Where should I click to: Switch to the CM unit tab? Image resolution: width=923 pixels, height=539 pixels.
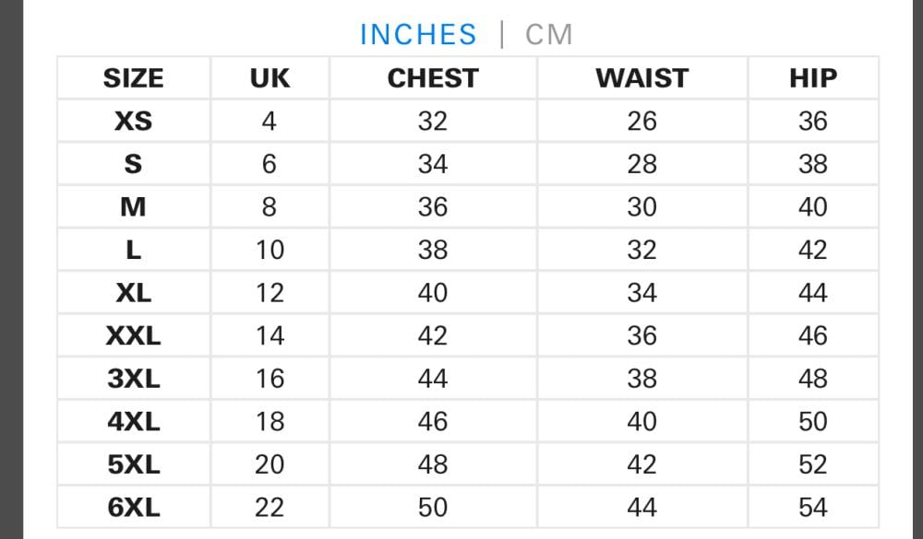[548, 35]
